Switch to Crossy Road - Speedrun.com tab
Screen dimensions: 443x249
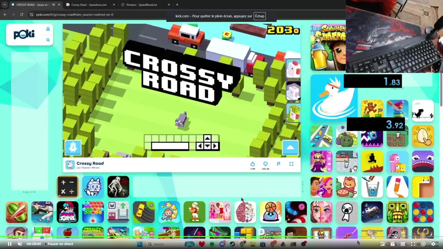coord(89,5)
